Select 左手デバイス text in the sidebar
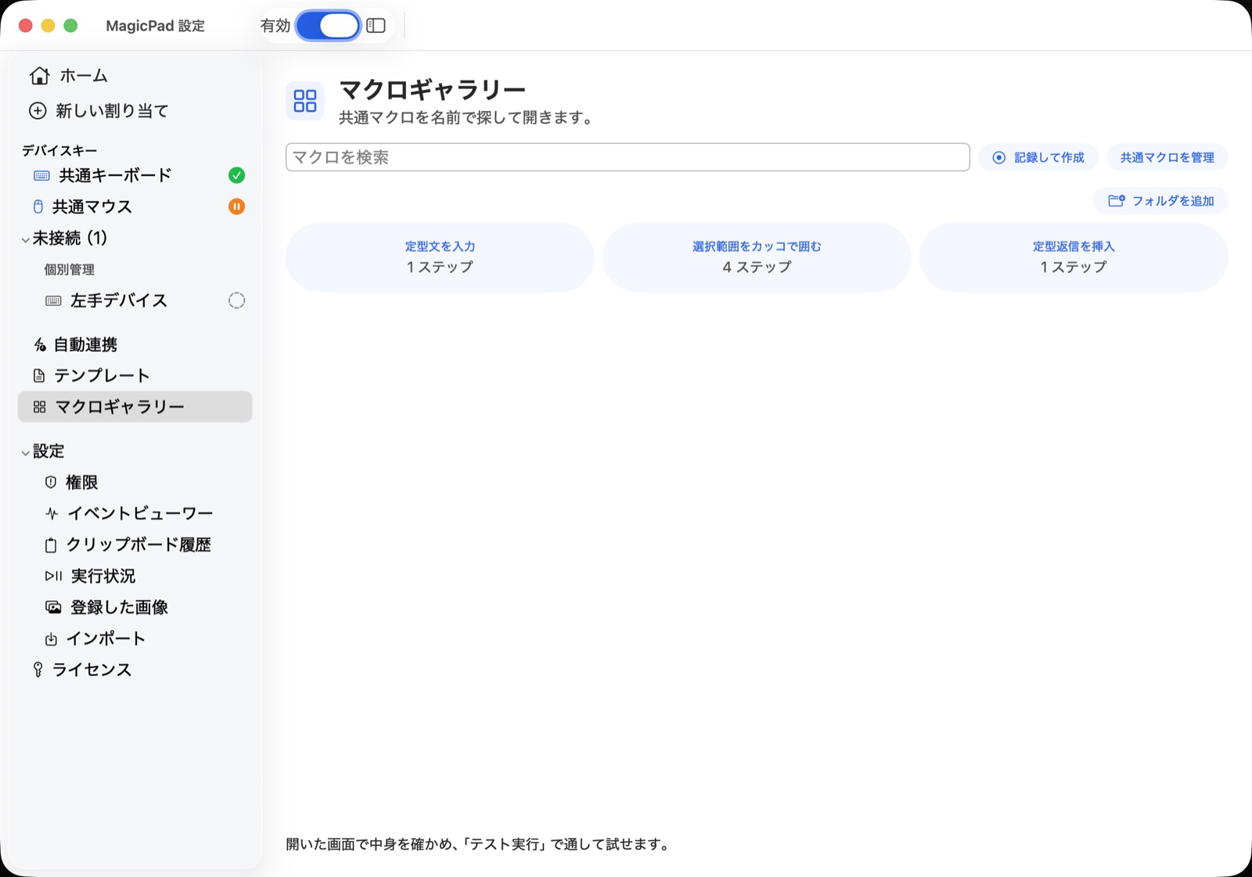The height and width of the screenshot is (877, 1252). coord(119,300)
